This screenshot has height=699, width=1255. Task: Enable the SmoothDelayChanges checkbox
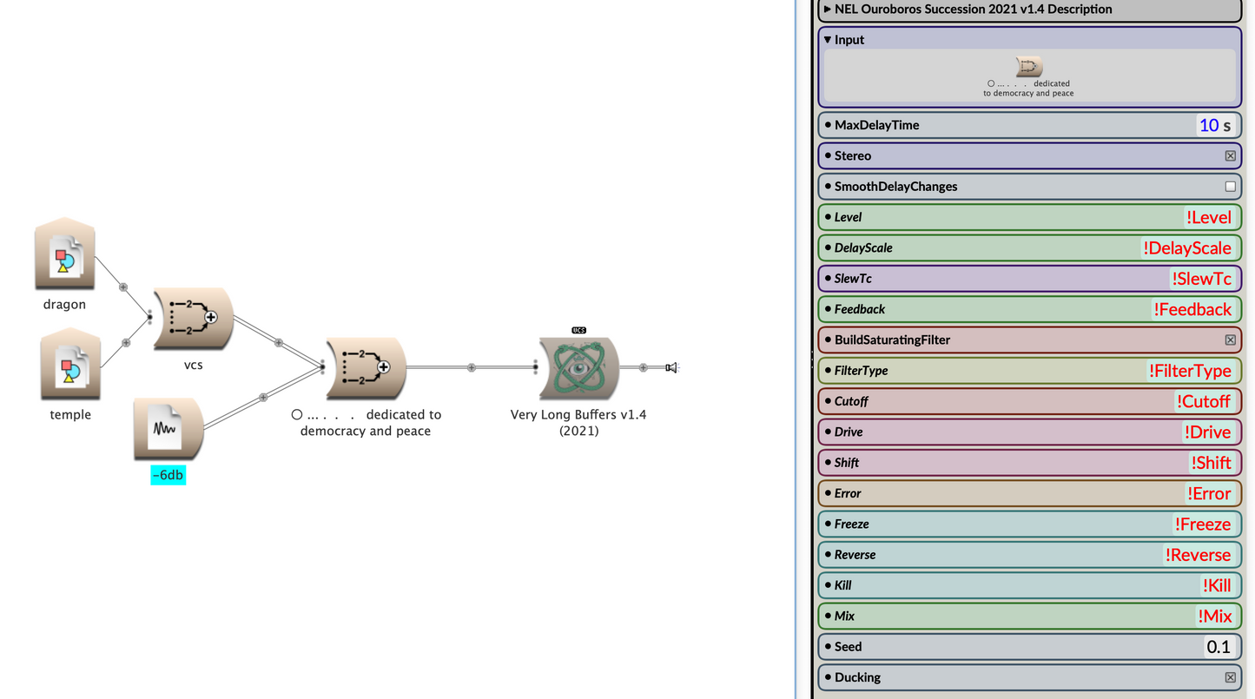[x=1230, y=187]
